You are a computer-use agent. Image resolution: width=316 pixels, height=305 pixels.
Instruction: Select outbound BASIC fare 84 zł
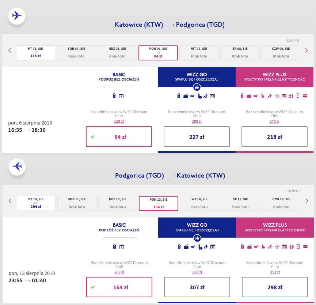click(x=119, y=137)
